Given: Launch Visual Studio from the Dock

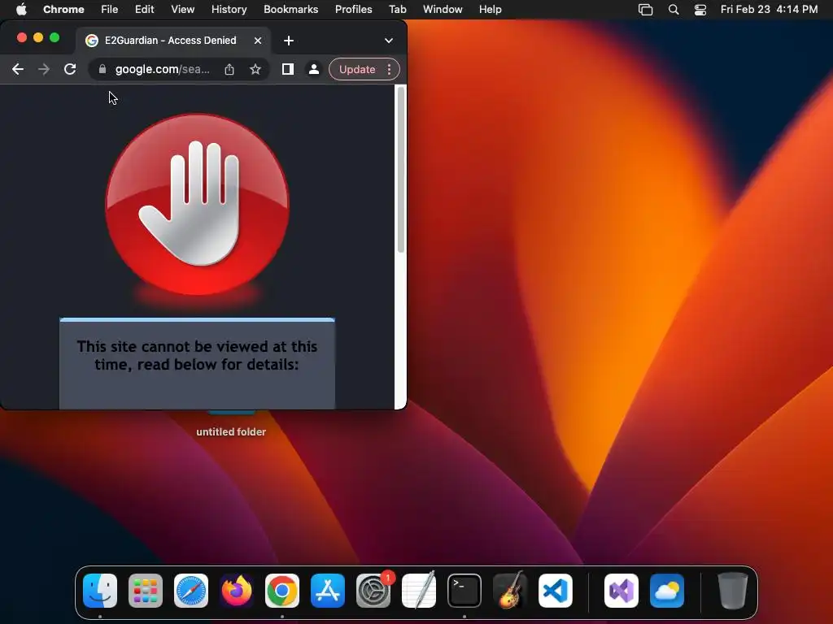Looking at the screenshot, I should coord(621,591).
